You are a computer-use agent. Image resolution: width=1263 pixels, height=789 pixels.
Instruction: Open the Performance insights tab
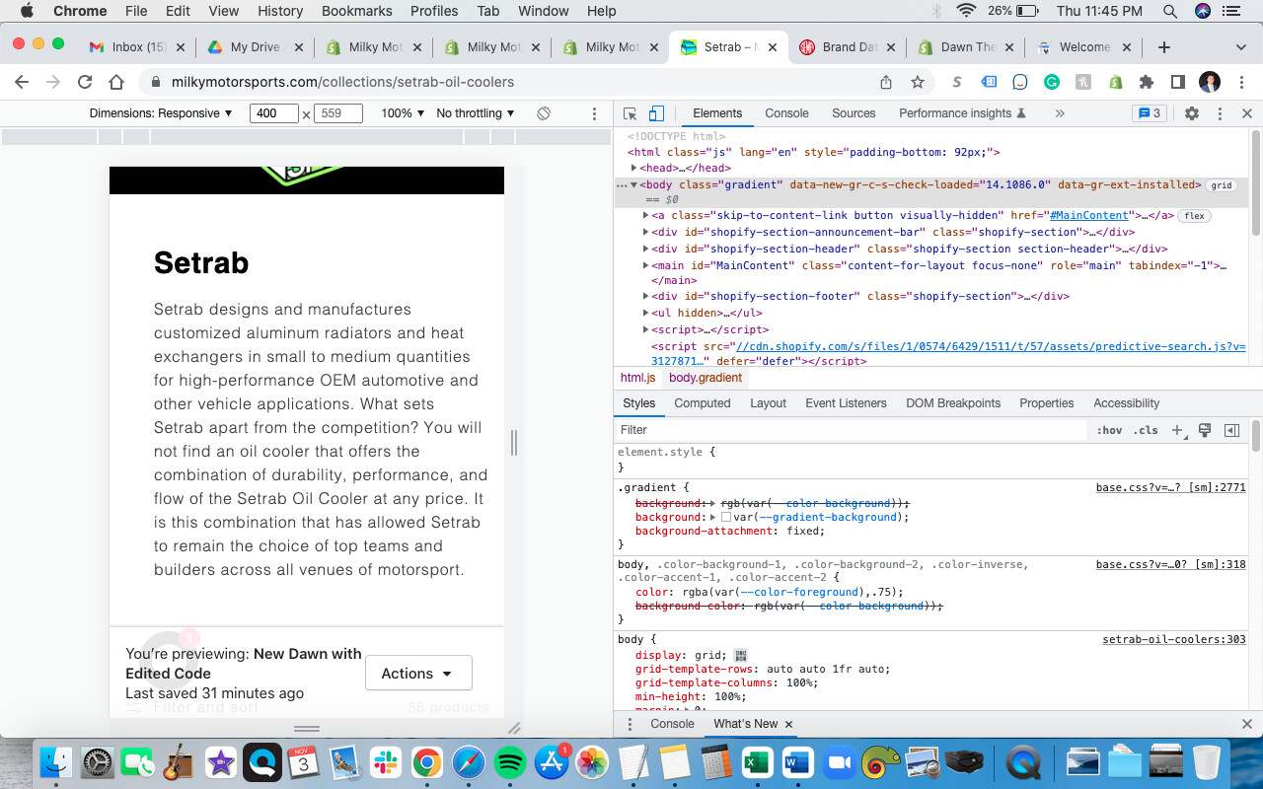963,113
